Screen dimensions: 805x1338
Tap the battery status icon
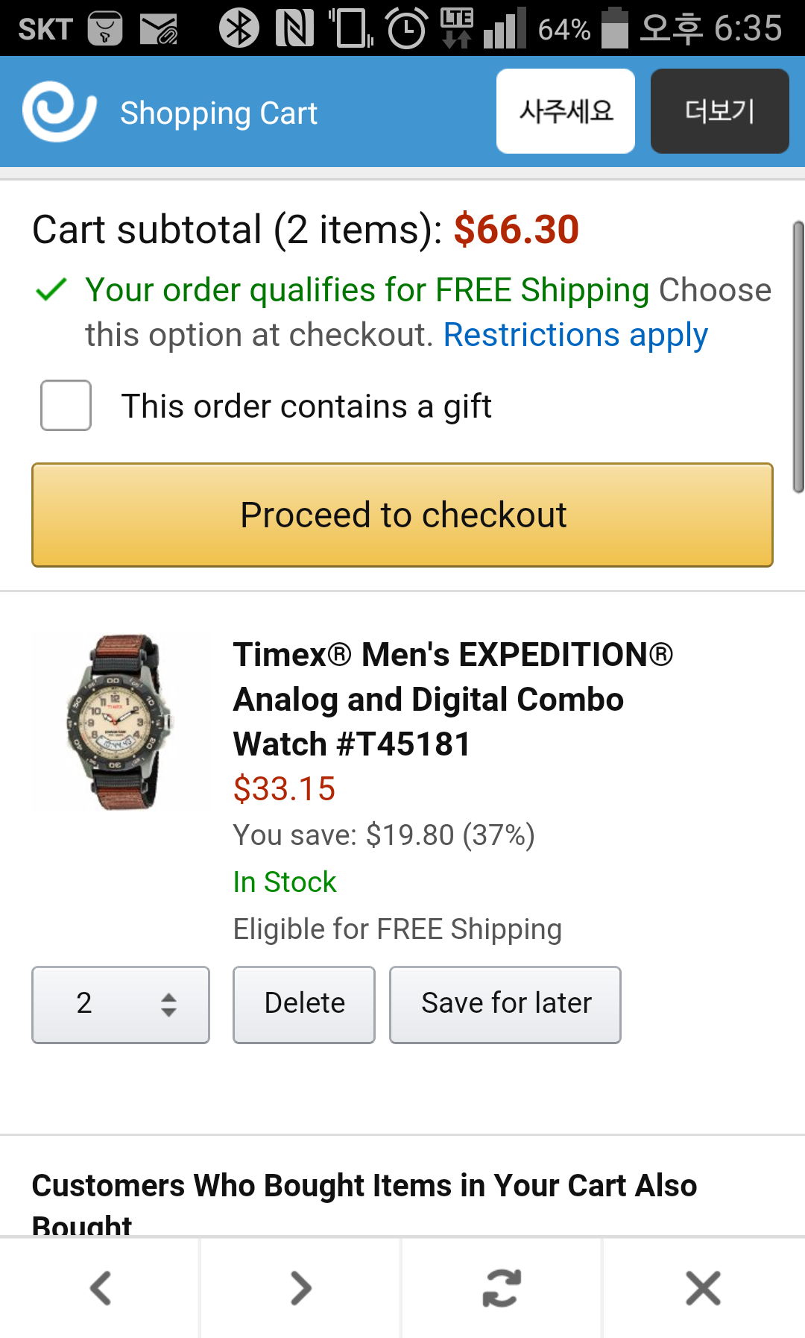(x=615, y=28)
